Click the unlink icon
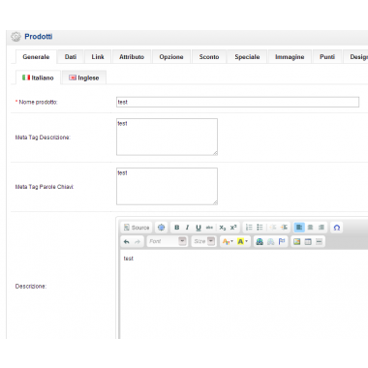Viewport: 368px width, 368px height. [x=271, y=241]
